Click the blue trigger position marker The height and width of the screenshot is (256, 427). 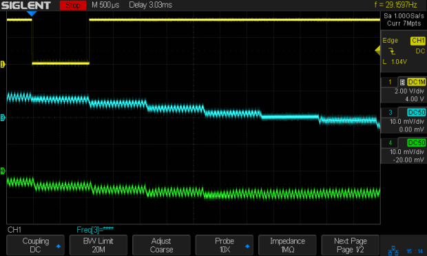click(32, 14)
